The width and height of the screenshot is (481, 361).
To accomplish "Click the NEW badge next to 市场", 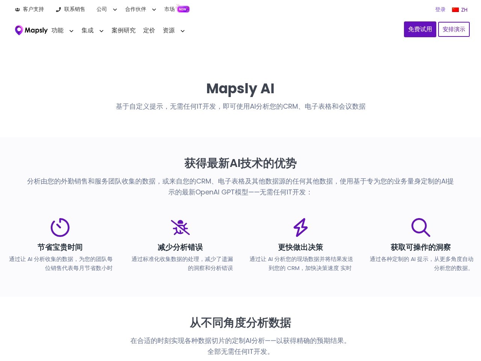I will pos(183,9).
